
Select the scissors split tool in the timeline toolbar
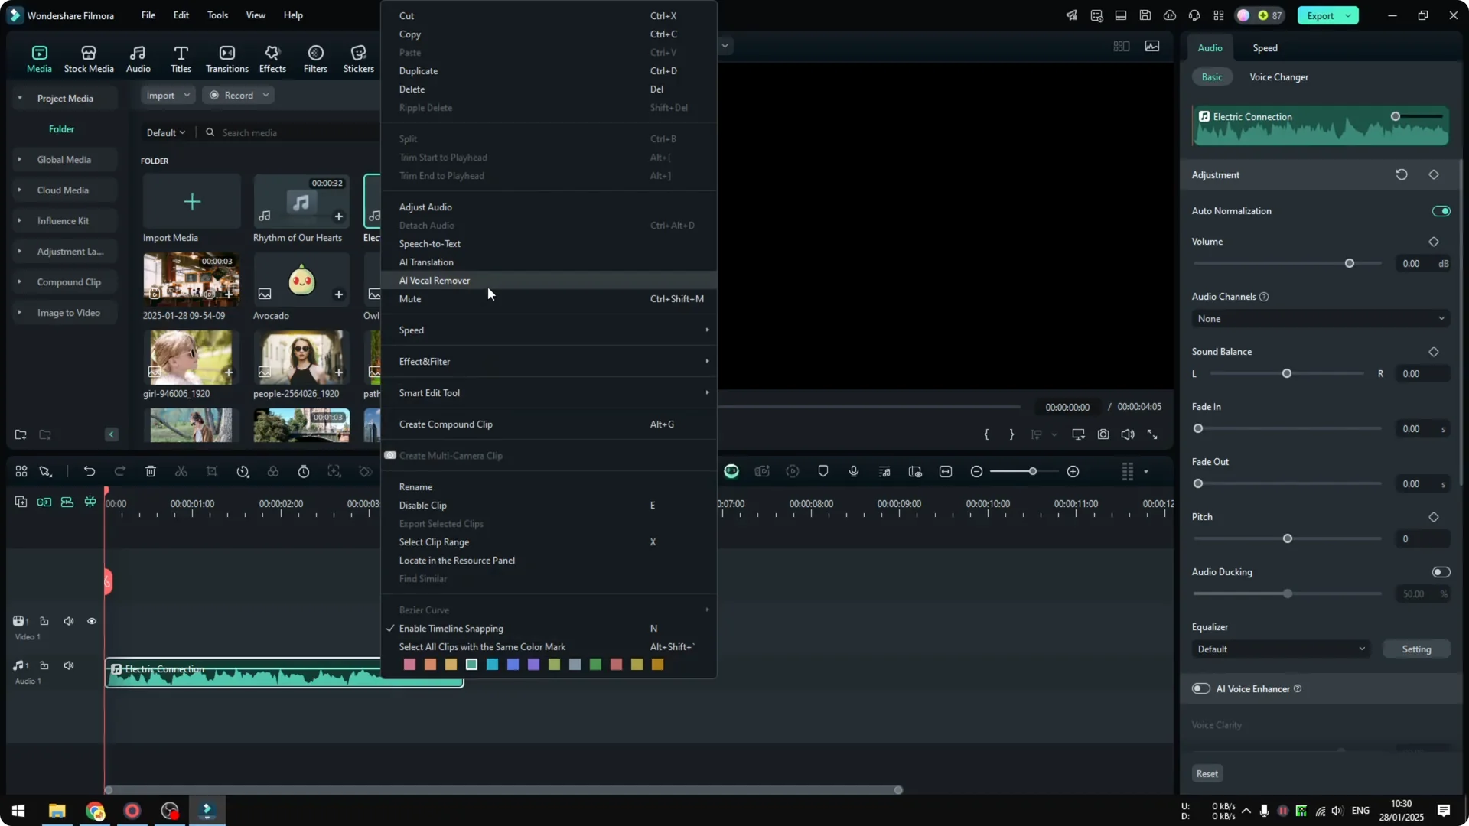click(181, 471)
